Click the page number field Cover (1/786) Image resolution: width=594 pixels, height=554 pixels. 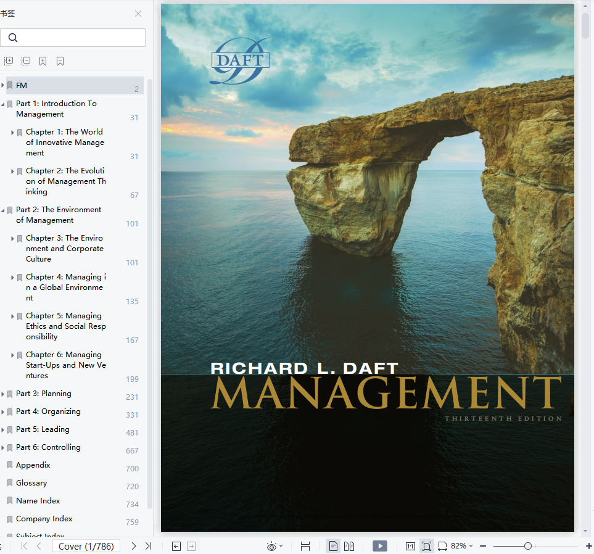tap(86, 546)
